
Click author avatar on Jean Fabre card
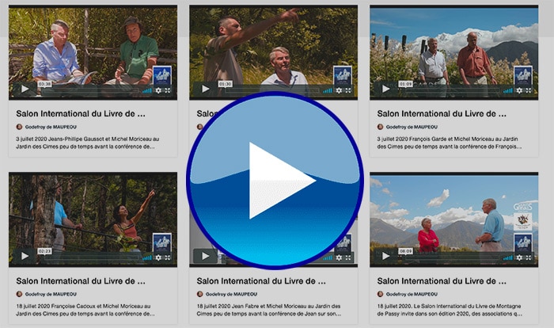(199, 294)
